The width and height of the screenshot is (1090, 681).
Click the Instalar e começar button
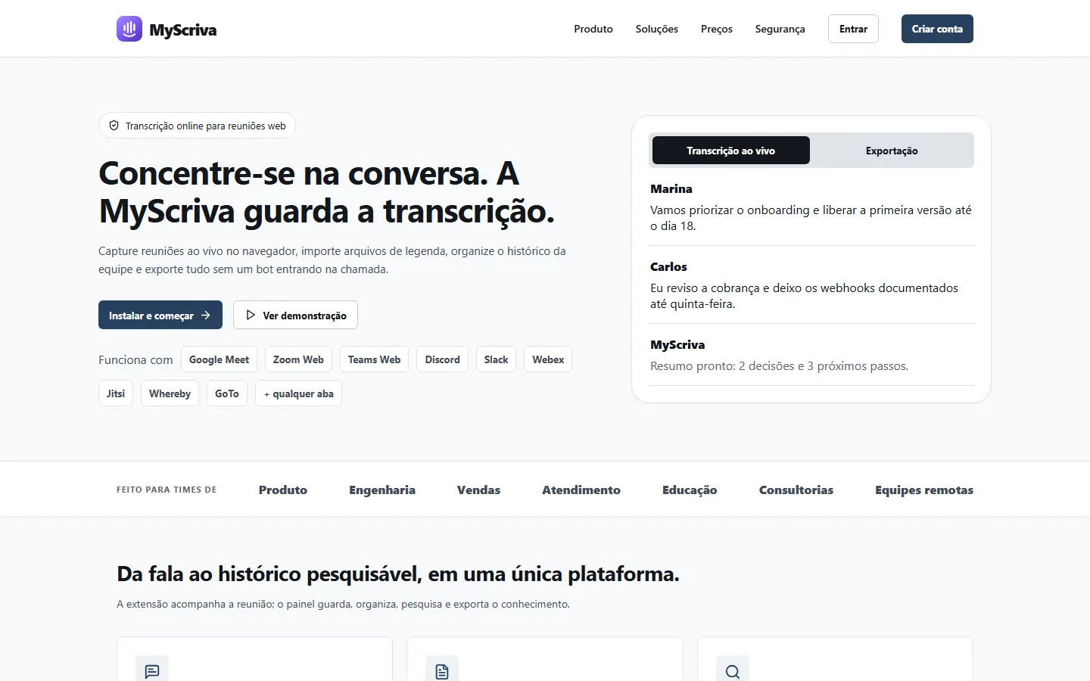(x=160, y=315)
